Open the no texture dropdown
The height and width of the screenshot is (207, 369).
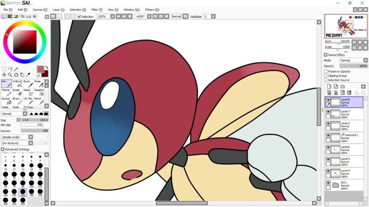(x=31, y=143)
